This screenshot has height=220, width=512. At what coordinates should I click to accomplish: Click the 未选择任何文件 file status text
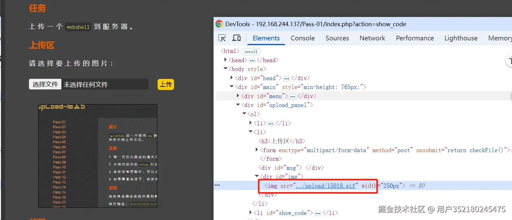tap(86, 85)
